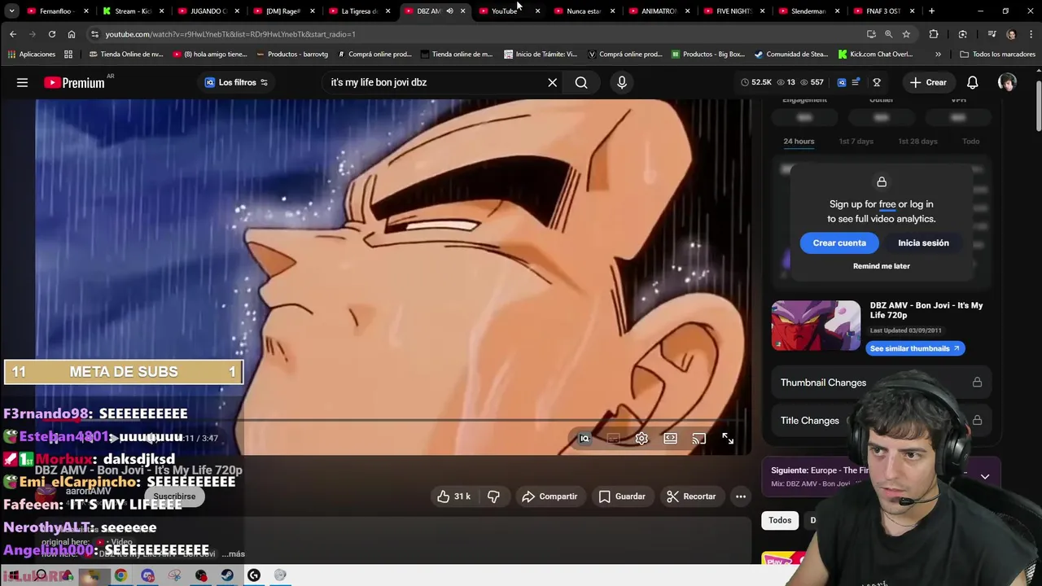Reload the page

[x=51, y=34]
